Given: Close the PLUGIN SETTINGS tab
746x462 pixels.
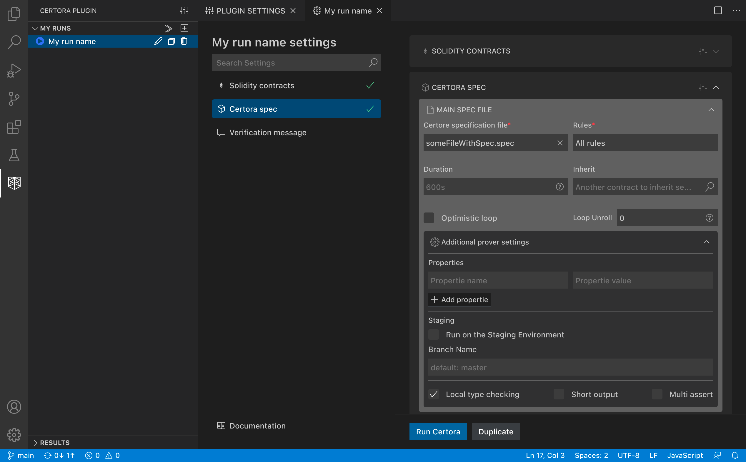Looking at the screenshot, I should coord(293,11).
